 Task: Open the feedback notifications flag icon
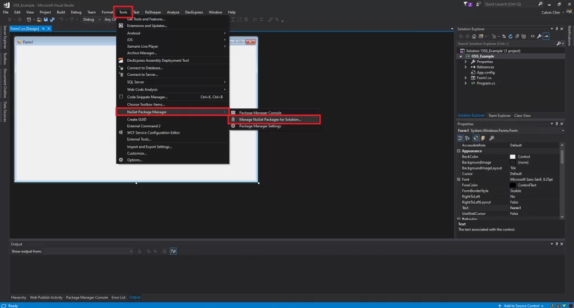[467, 4]
